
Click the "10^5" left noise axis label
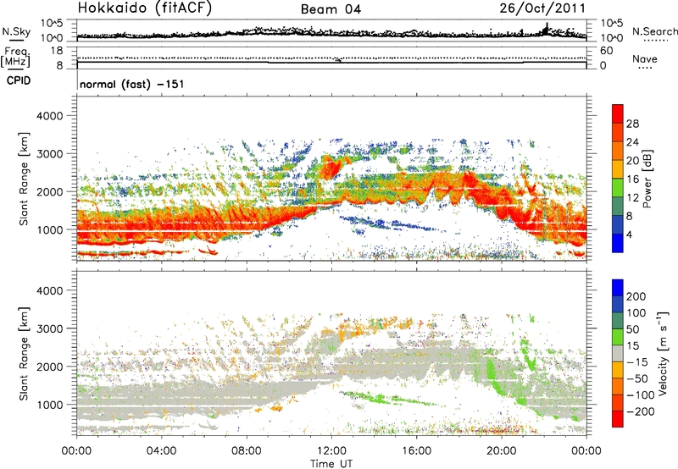[x=52, y=24]
